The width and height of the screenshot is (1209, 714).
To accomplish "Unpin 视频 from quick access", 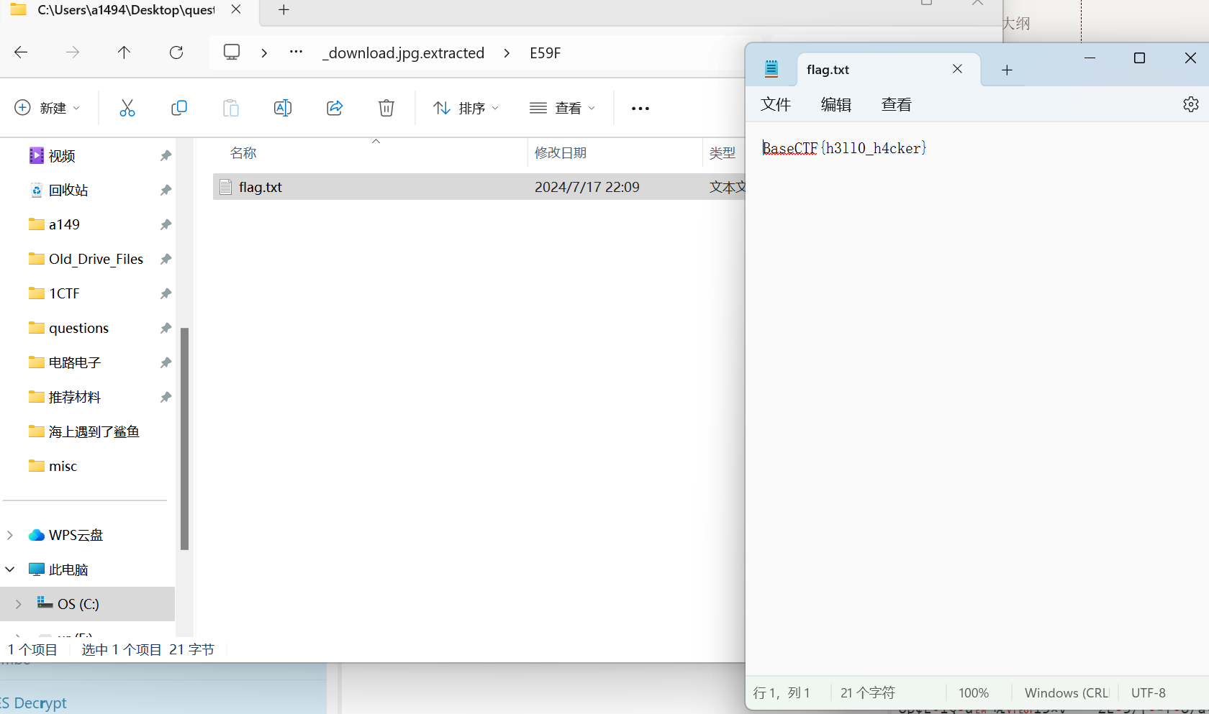I will (x=166, y=156).
